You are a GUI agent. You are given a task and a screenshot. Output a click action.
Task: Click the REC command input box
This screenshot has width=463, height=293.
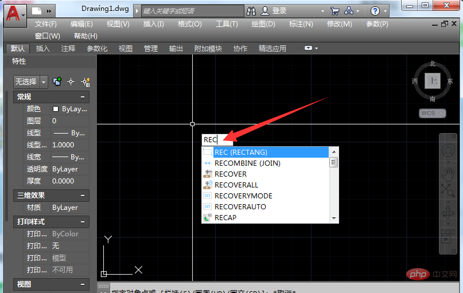click(217, 140)
